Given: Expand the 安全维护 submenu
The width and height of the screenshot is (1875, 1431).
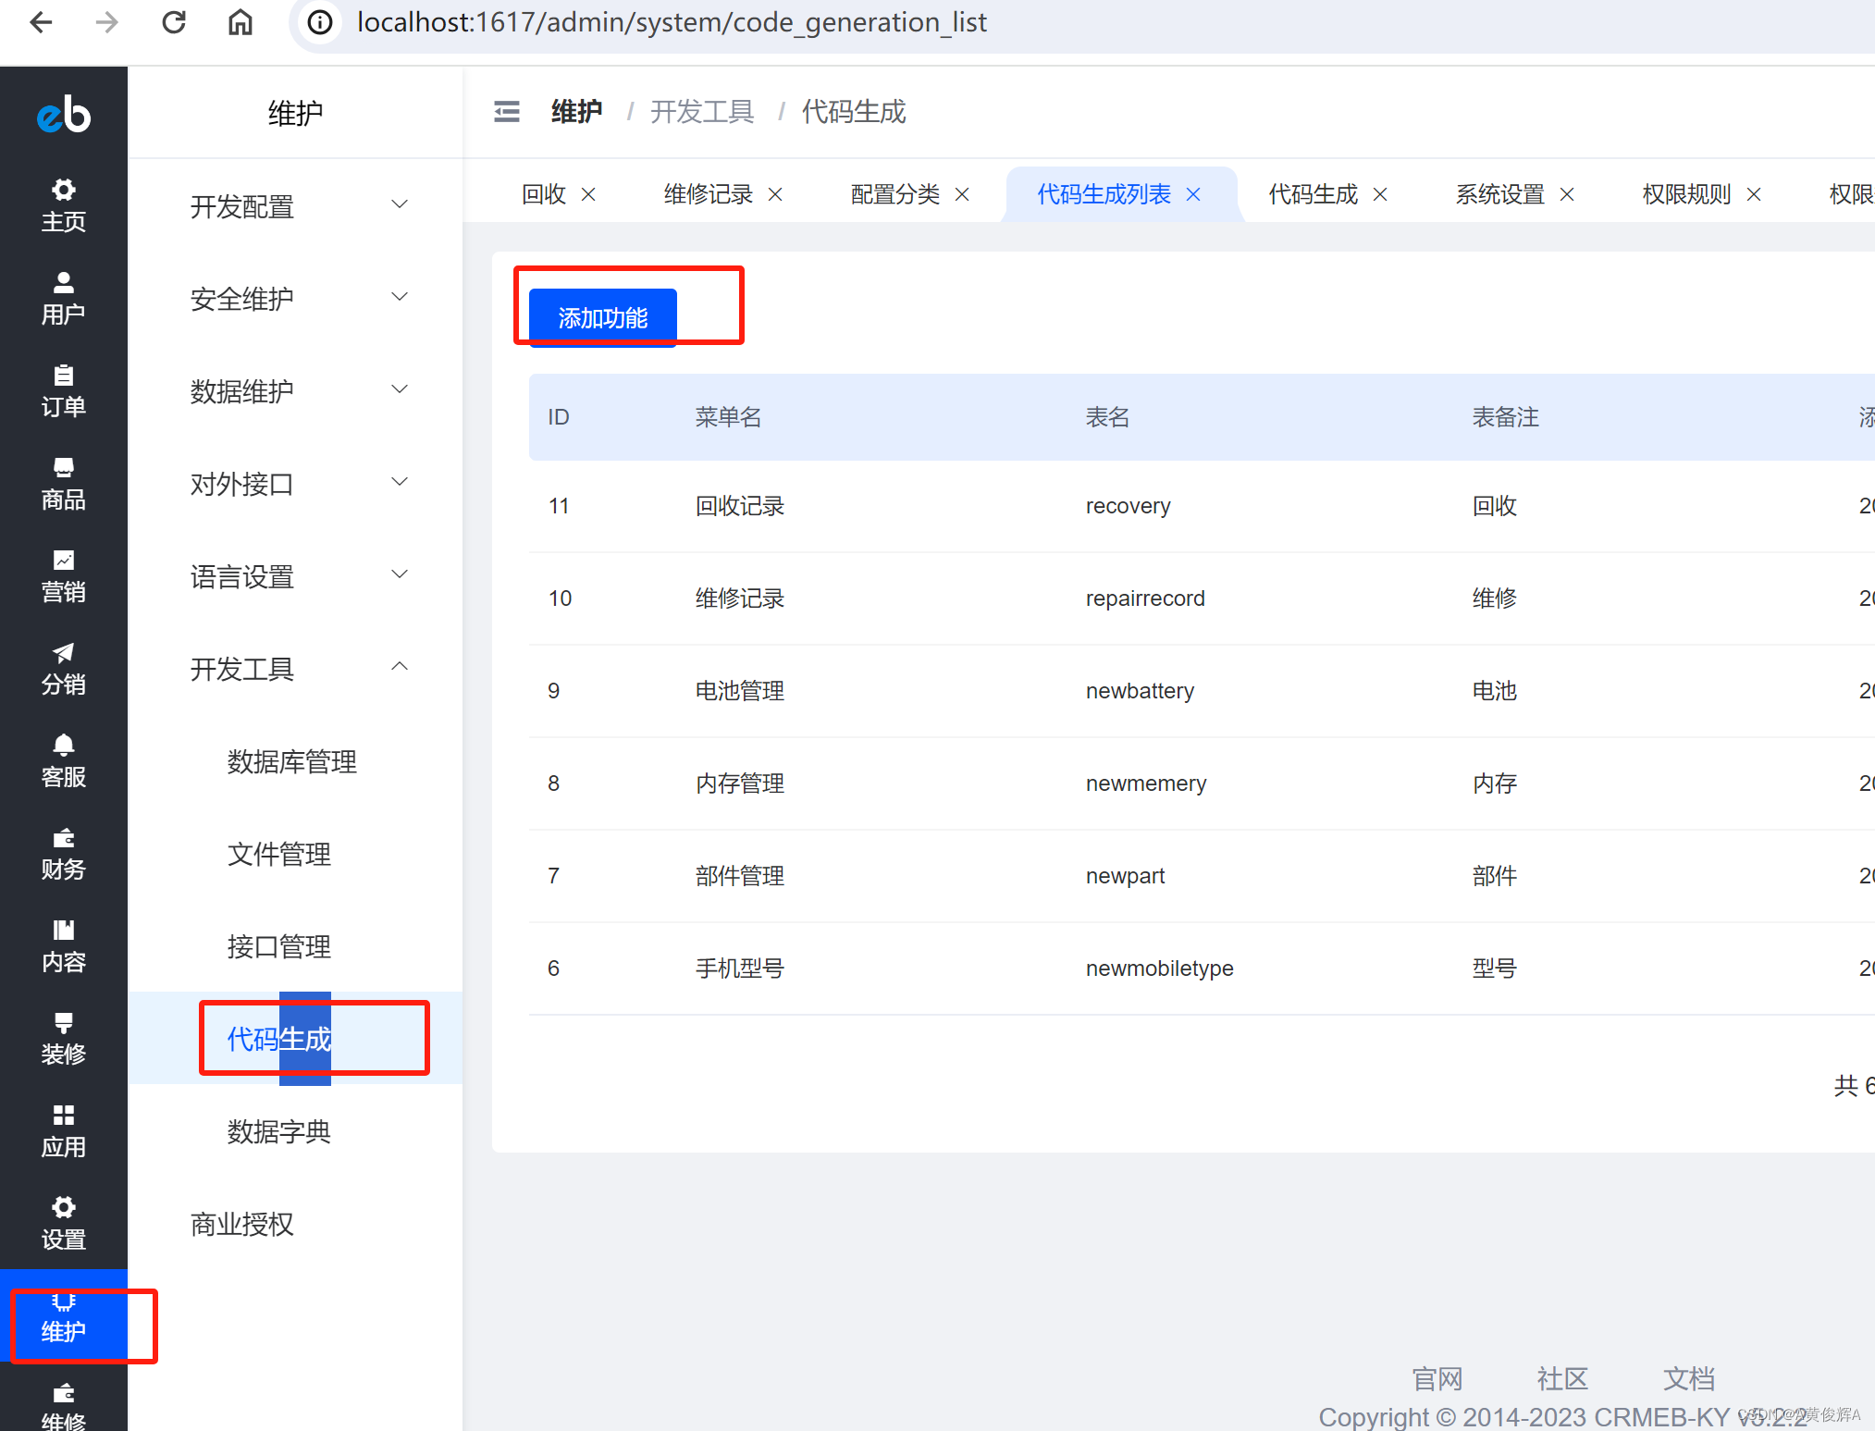Looking at the screenshot, I should [296, 298].
